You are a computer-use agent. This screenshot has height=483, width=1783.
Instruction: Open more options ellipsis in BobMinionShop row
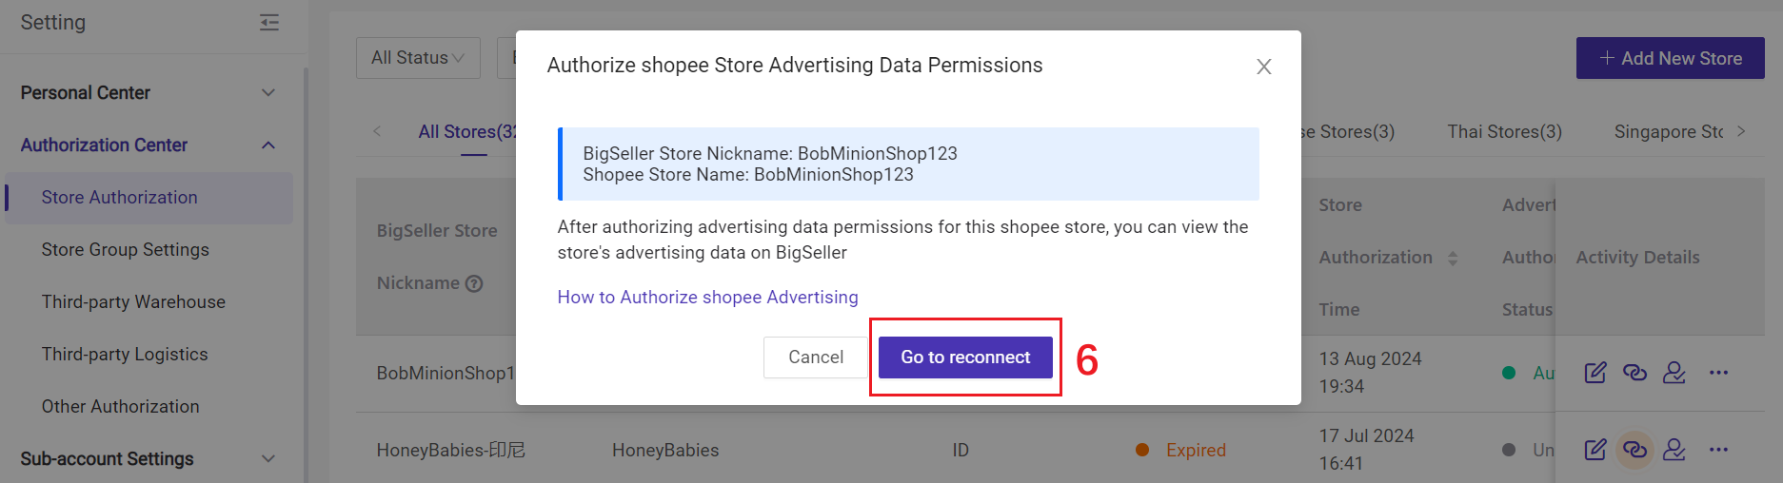(x=1718, y=373)
